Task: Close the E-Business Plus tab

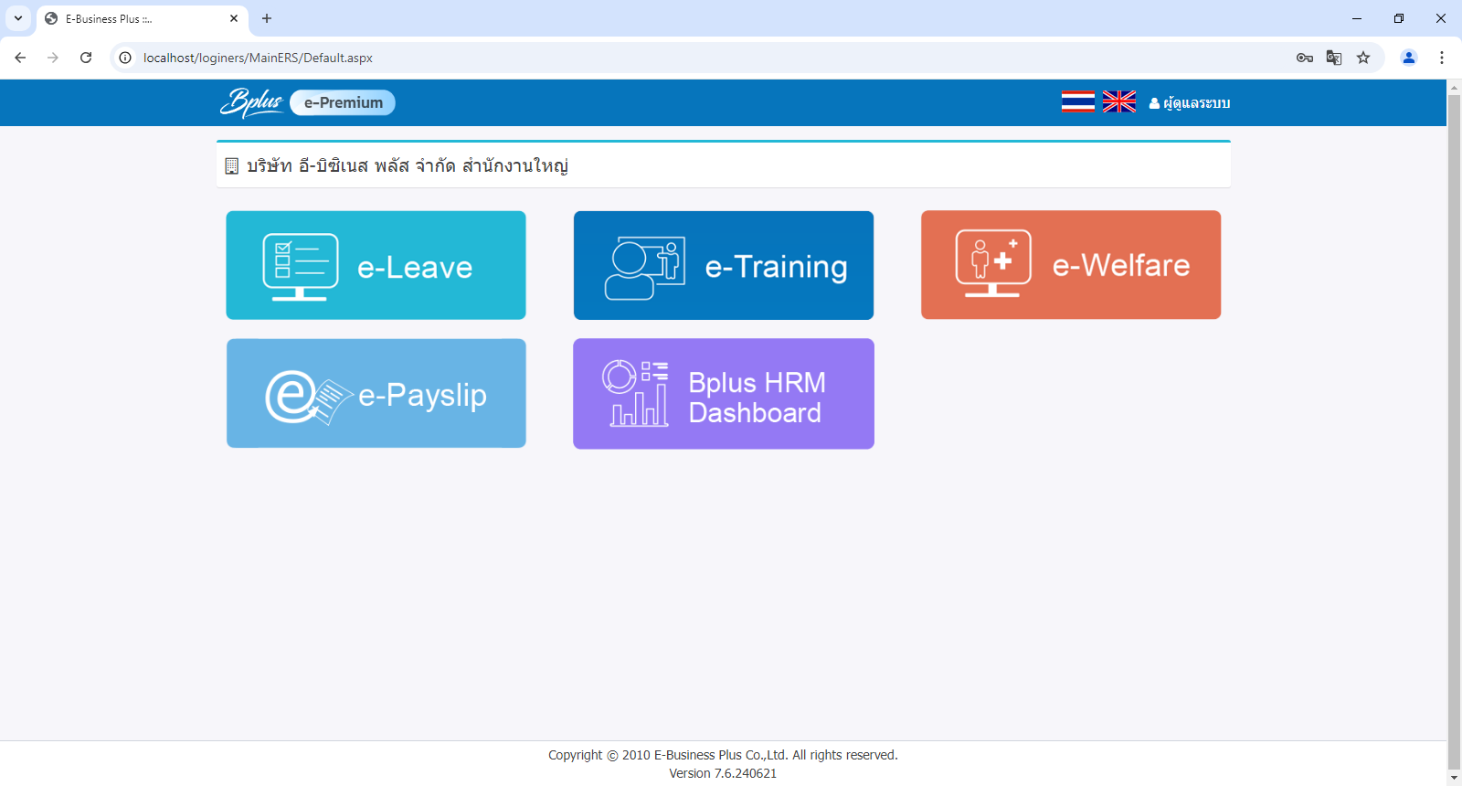Action: (234, 18)
